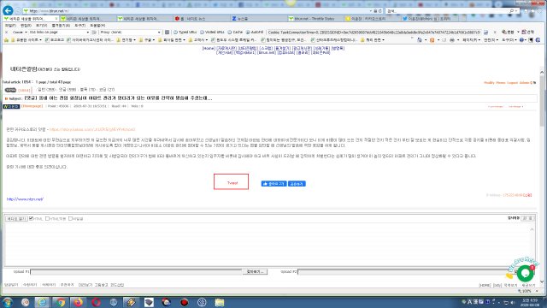
Task: Click the blue Facebook share button
Action: tap(297, 184)
